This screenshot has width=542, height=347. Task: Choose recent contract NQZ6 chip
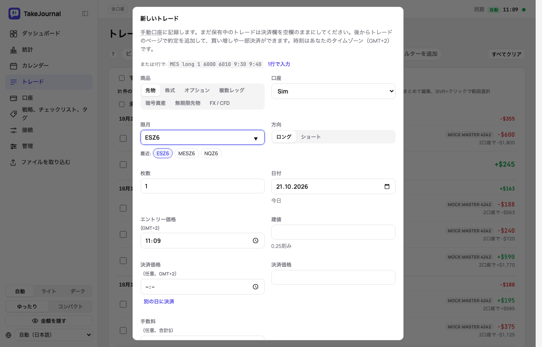pyautogui.click(x=211, y=153)
